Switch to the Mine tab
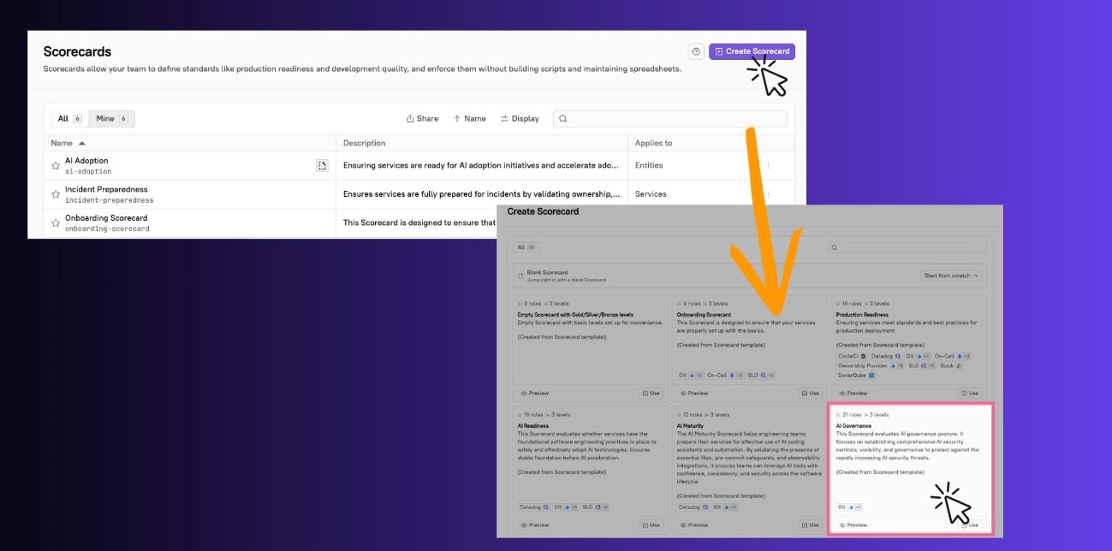This screenshot has height=551, width=1112. pos(111,119)
